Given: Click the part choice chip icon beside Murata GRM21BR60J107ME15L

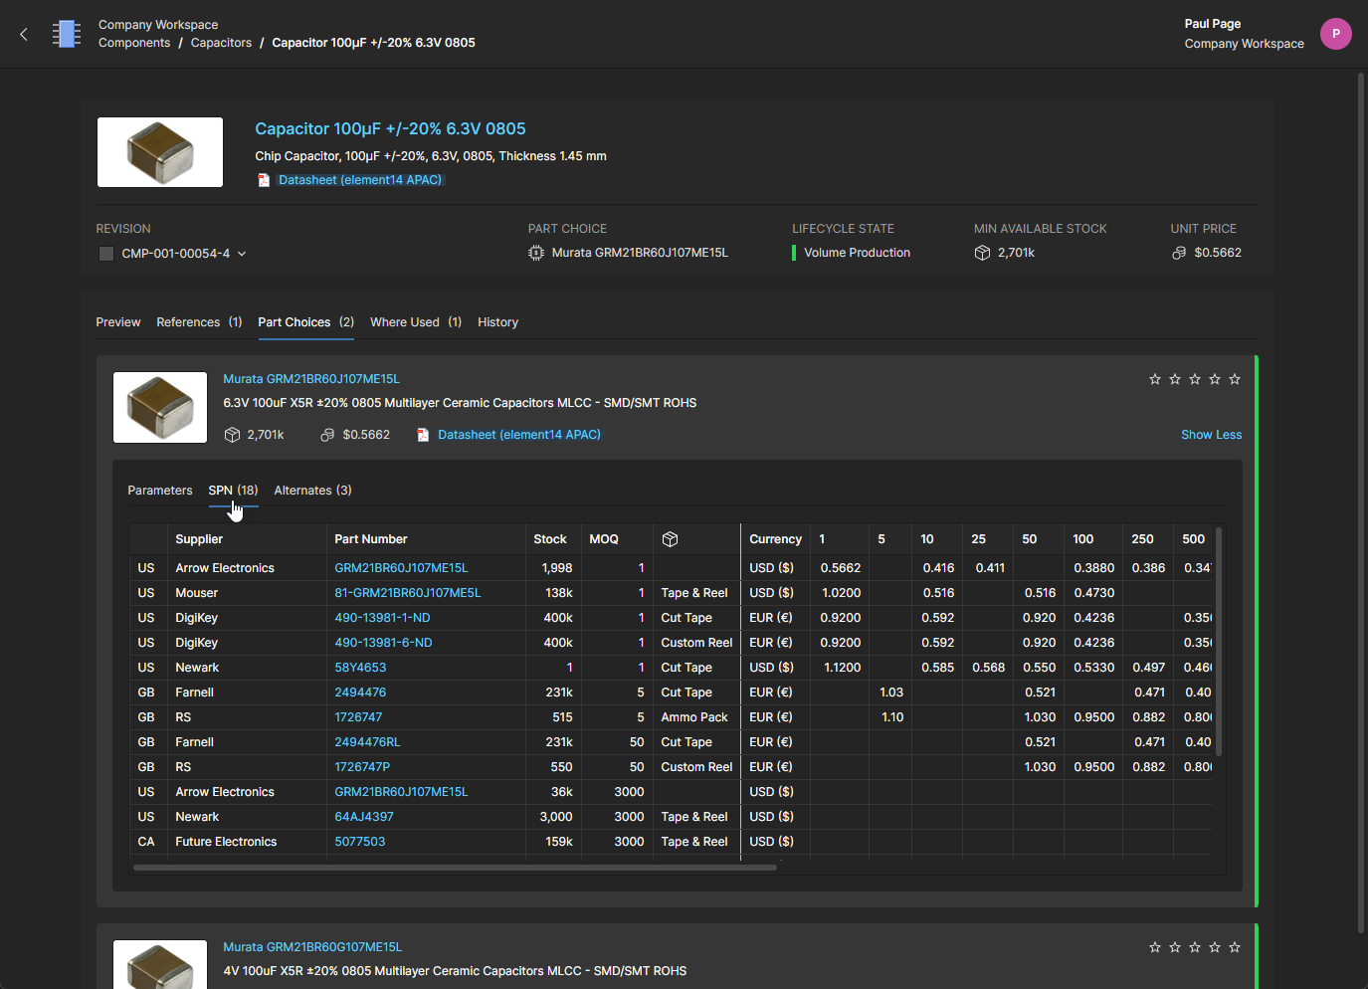Looking at the screenshot, I should [536, 253].
